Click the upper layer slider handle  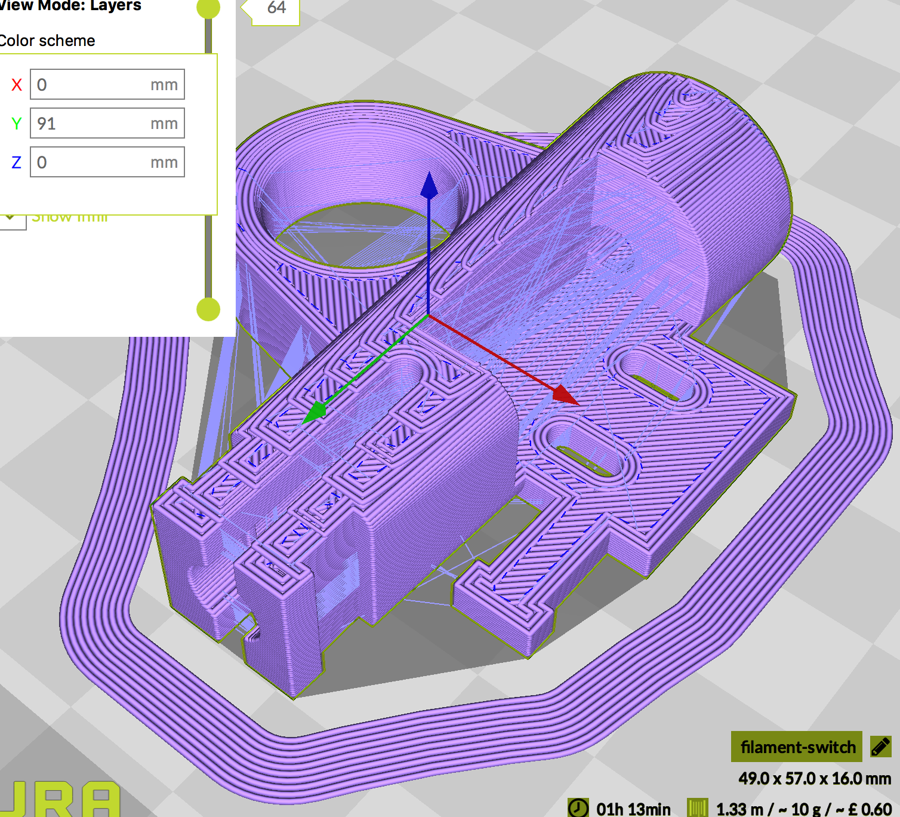point(208,7)
